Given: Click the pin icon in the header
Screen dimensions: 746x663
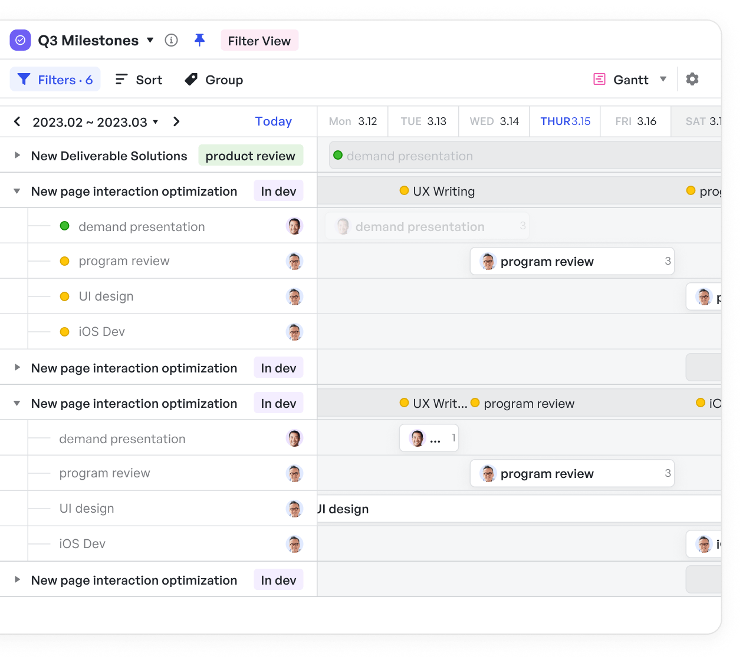Looking at the screenshot, I should pos(200,39).
